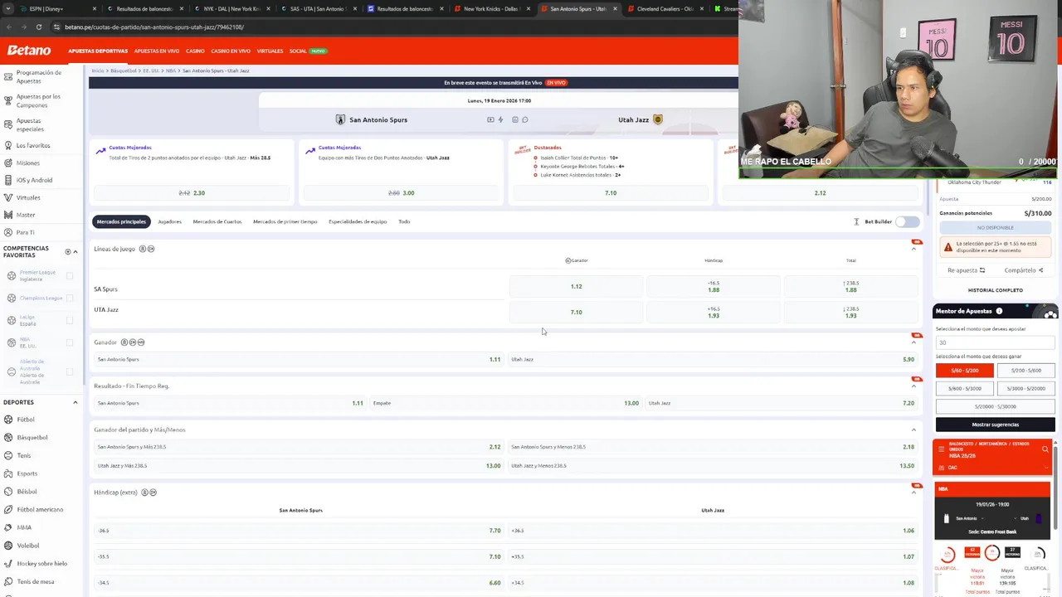This screenshot has height=597, width=1062.
Task: Open the Virtuales V icon
Action: pos(7,197)
